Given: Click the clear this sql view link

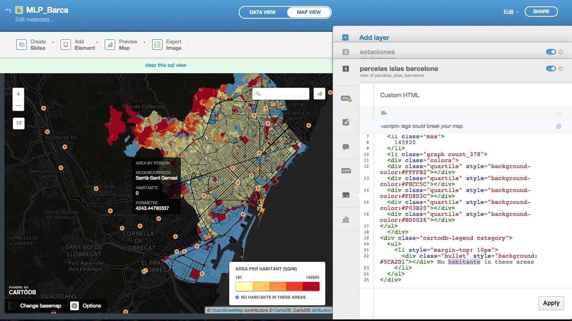Looking at the screenshot, I should click(166, 65).
